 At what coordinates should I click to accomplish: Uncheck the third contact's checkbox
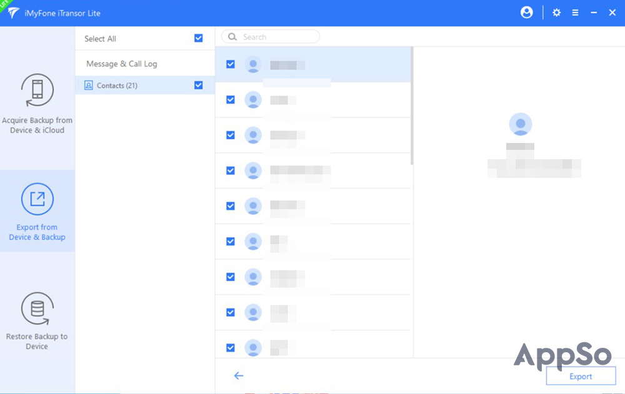click(231, 135)
